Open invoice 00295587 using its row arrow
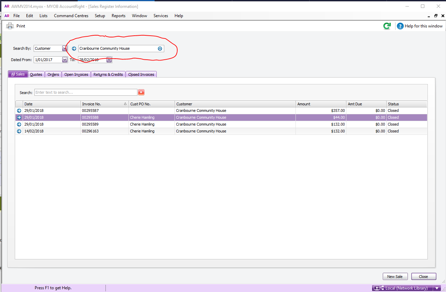 [x=19, y=110]
